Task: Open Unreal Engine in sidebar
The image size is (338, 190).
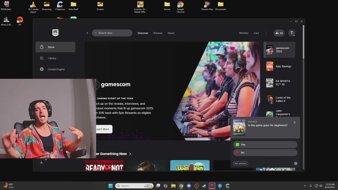Action: click(55, 69)
